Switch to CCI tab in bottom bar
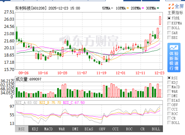This screenshot has width=185, height=135. point(115,129)
